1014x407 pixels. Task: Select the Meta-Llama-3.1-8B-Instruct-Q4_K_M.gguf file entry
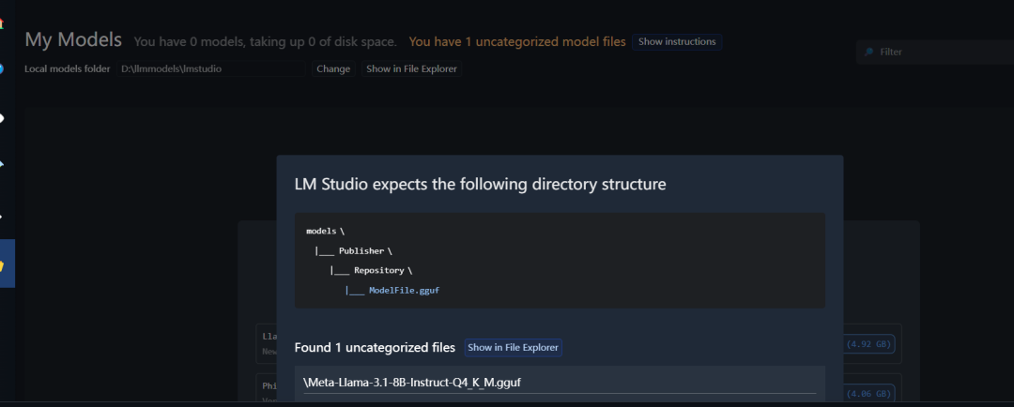tap(560, 383)
